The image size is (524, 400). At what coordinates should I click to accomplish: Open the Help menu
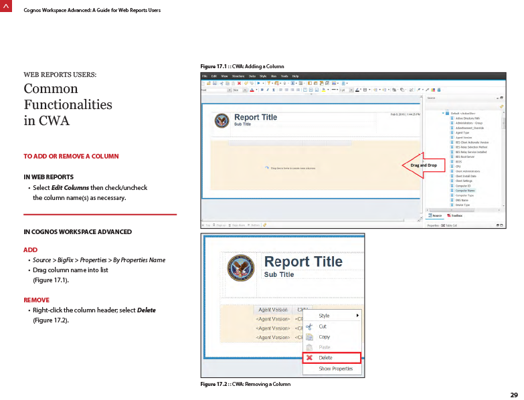pos(295,76)
